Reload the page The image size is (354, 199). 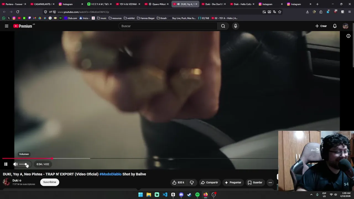point(18,12)
